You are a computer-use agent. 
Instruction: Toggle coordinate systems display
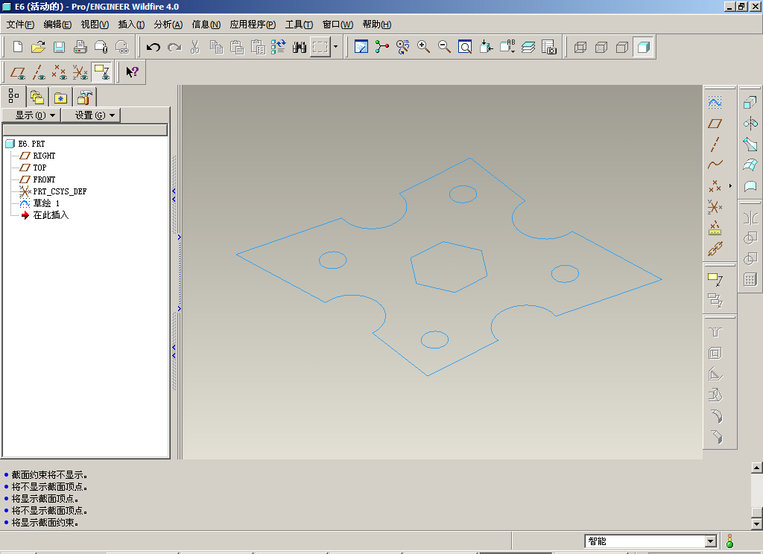click(x=80, y=72)
